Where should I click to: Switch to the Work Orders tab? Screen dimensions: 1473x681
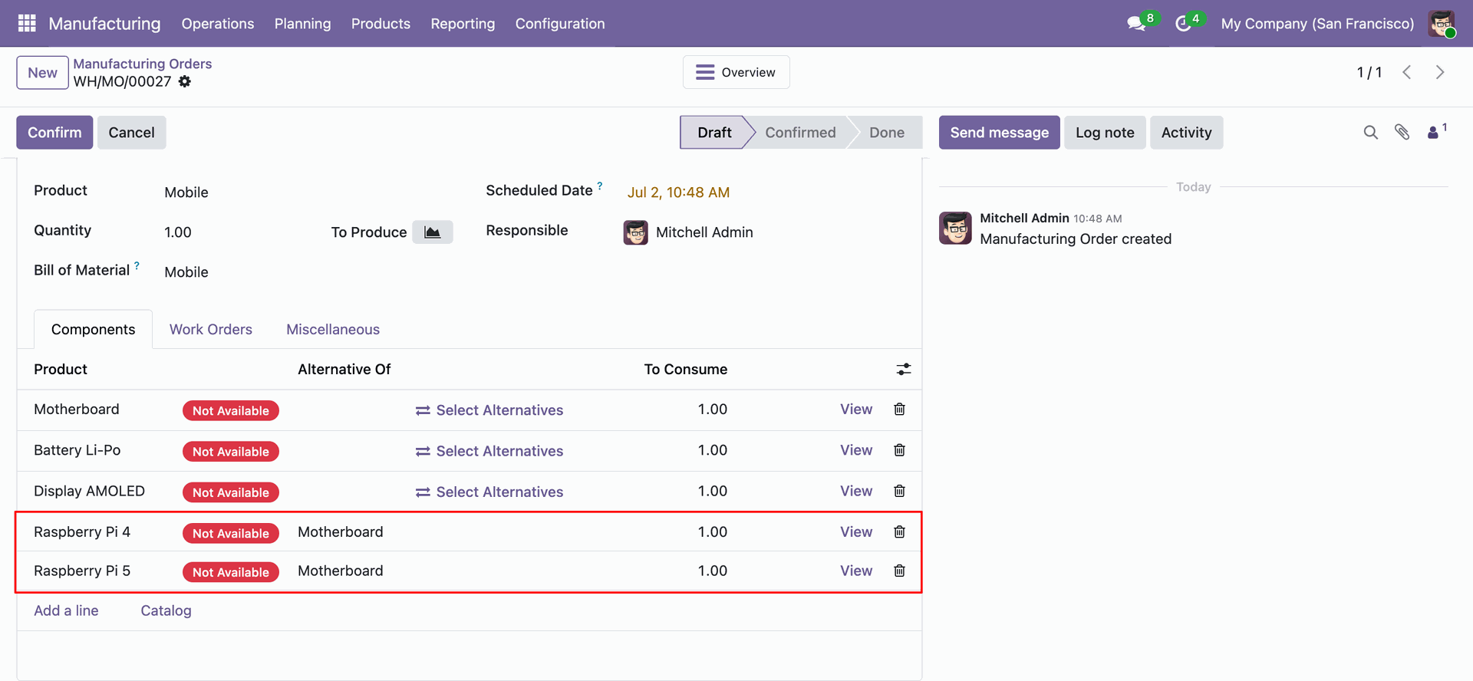pos(211,330)
